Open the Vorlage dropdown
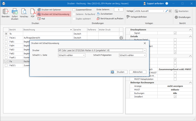Viewport: 196px width, 121px height. [x=164, y=11]
